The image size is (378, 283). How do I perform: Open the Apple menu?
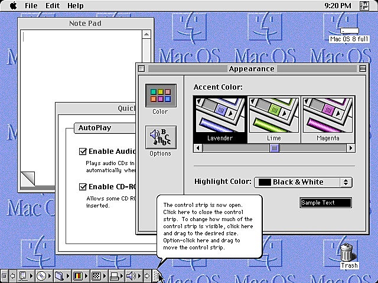(x=13, y=5)
